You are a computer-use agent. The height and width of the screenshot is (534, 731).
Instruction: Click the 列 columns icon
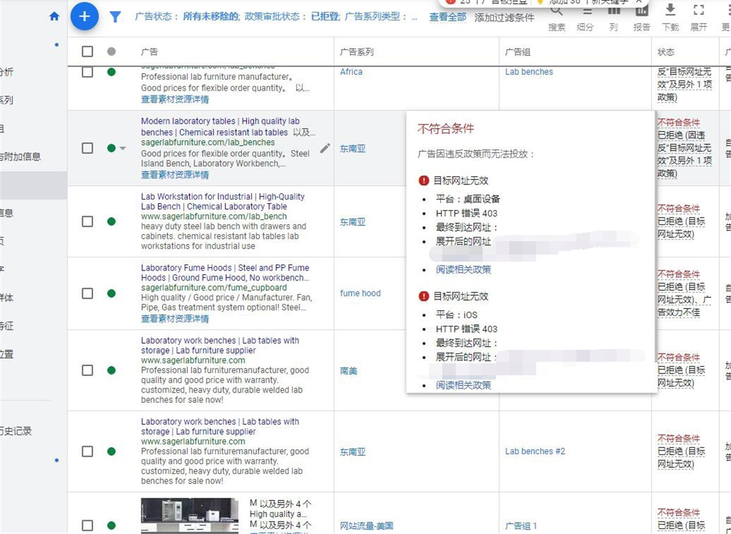pyautogui.click(x=613, y=11)
